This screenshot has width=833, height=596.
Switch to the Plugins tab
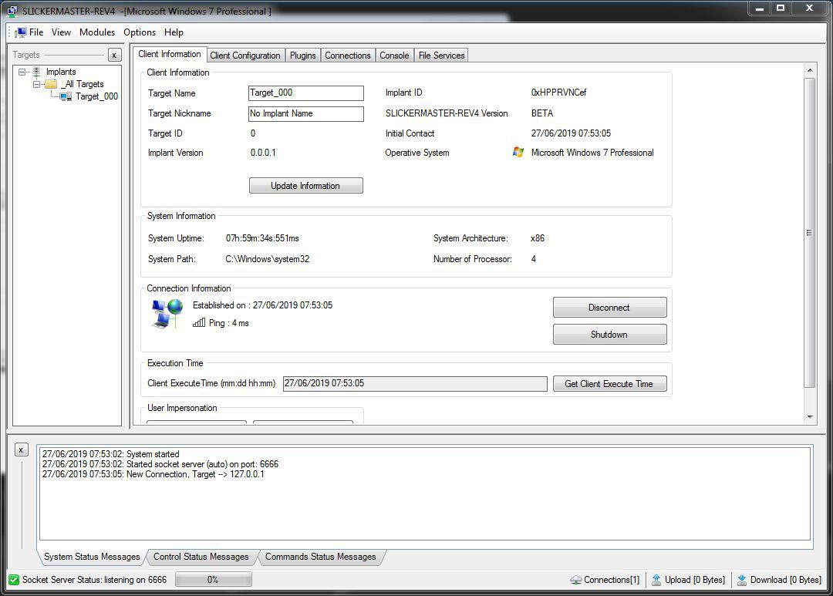(x=303, y=56)
